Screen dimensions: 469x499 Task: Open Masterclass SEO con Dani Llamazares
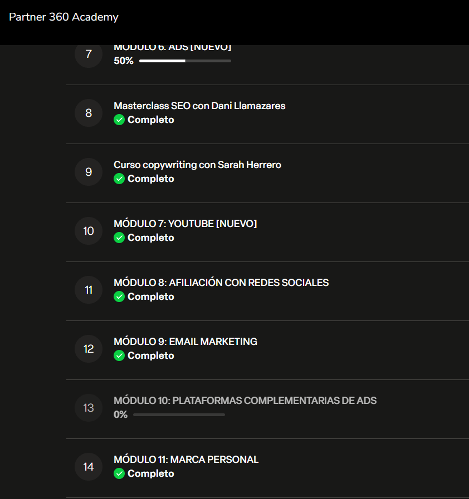point(199,106)
